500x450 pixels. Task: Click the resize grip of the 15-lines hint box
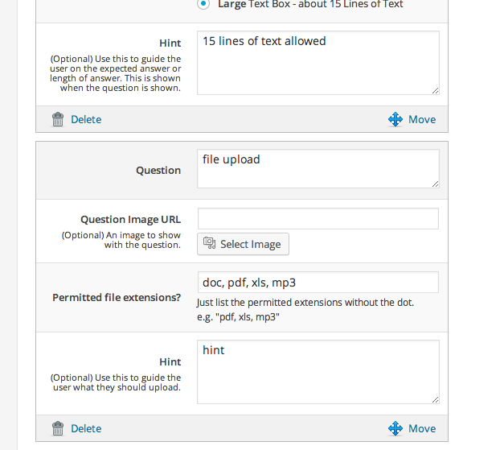(435, 90)
